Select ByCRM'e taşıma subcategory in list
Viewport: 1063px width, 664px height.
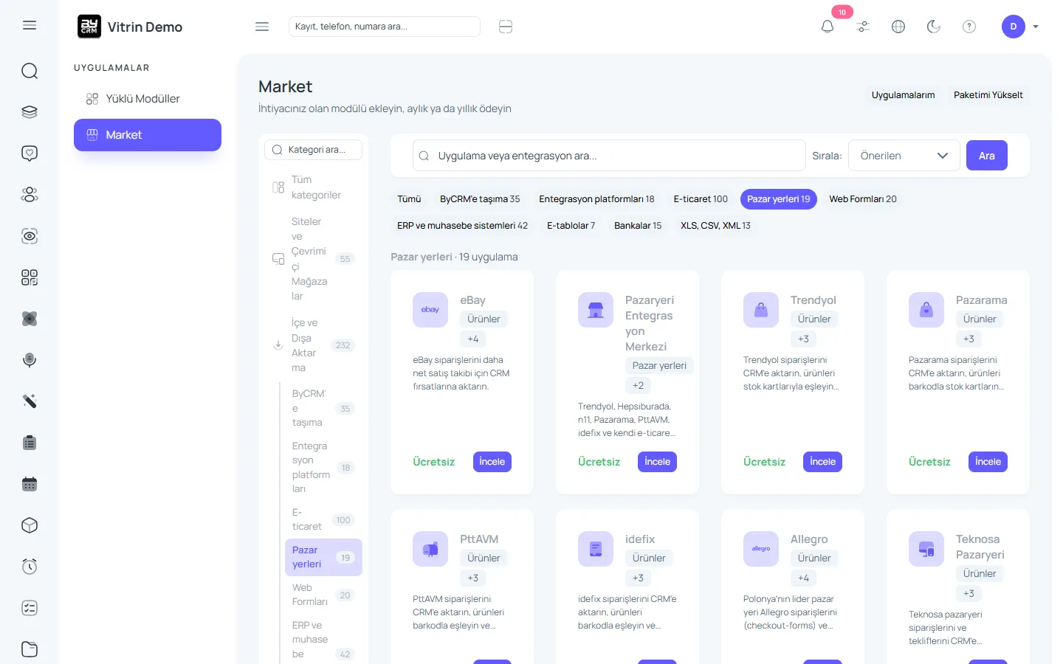(323, 408)
